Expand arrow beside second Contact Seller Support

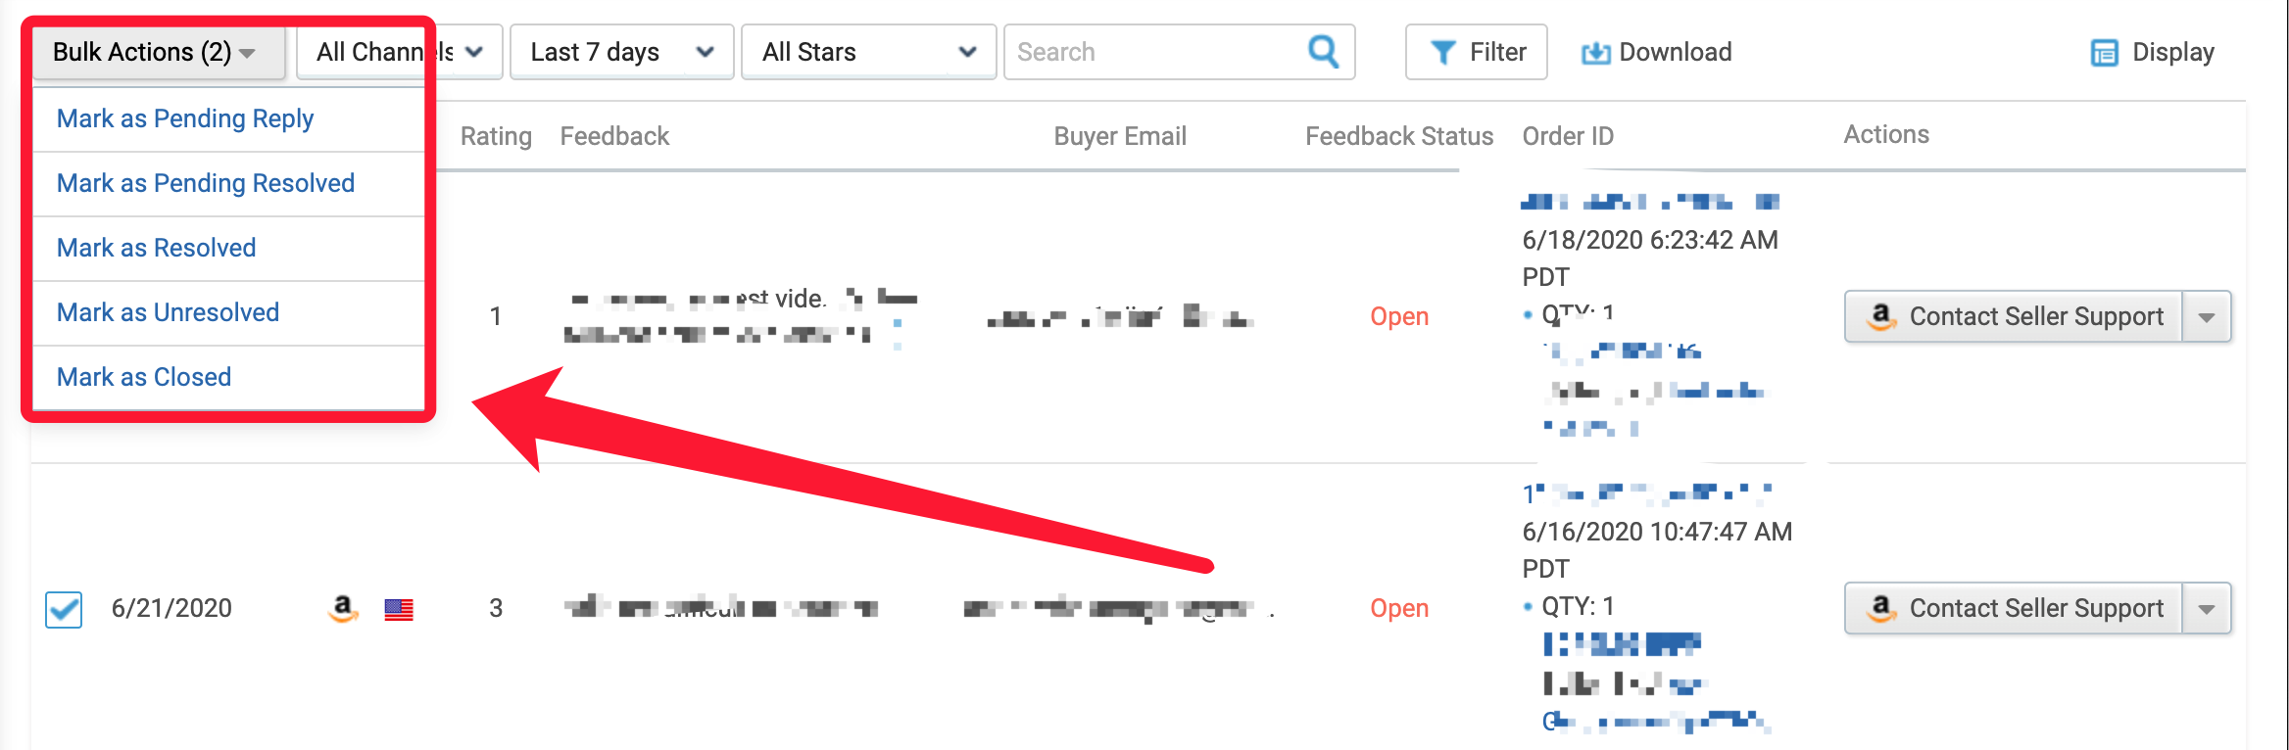[2207, 608]
